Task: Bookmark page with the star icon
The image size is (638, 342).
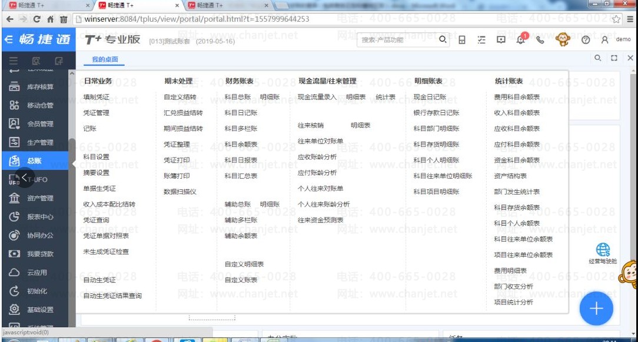Action: 616,19
